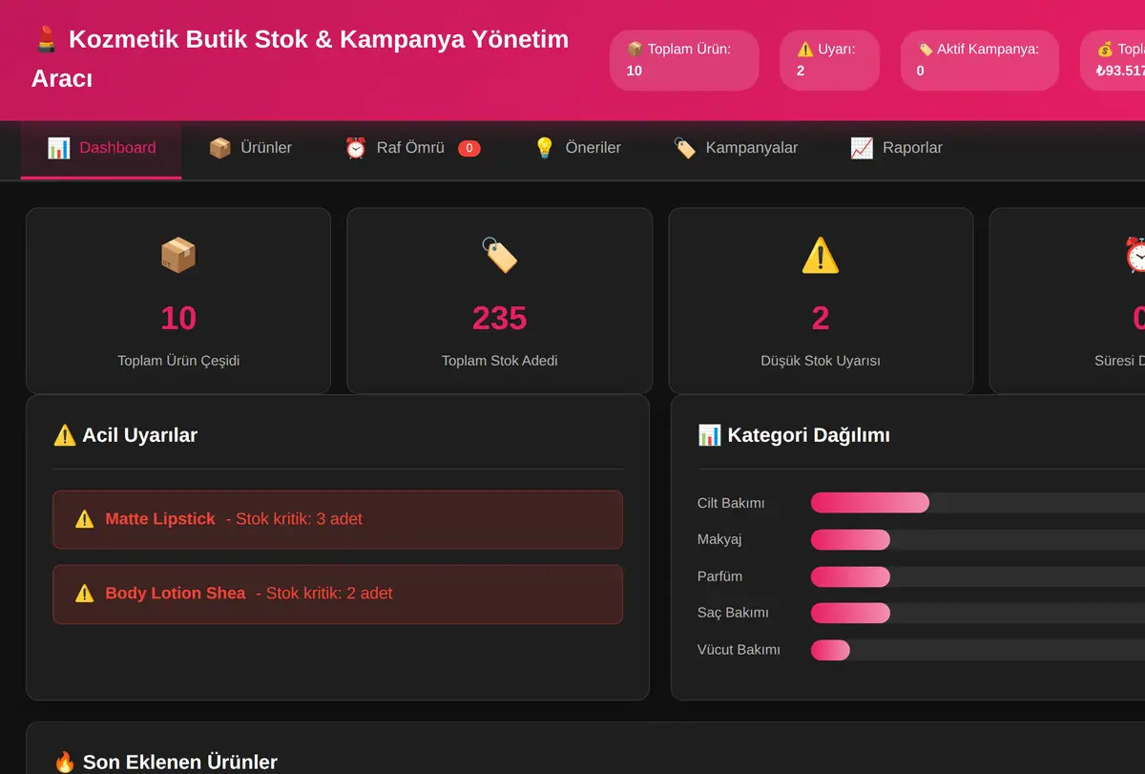Click the Raporlar trend chart icon
Screen dimensions: 1145x774
[862, 148]
